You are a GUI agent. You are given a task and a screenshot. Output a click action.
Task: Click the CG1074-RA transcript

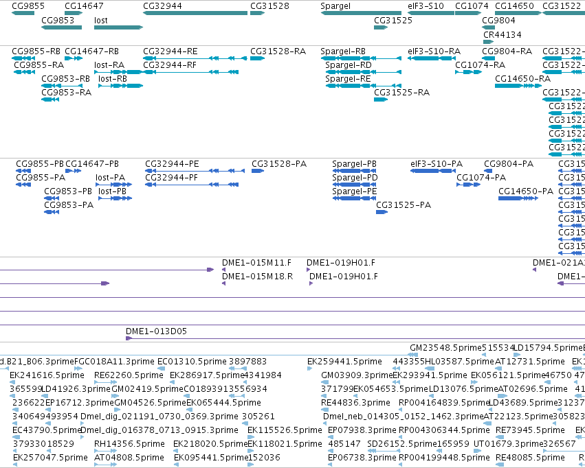pos(469,72)
